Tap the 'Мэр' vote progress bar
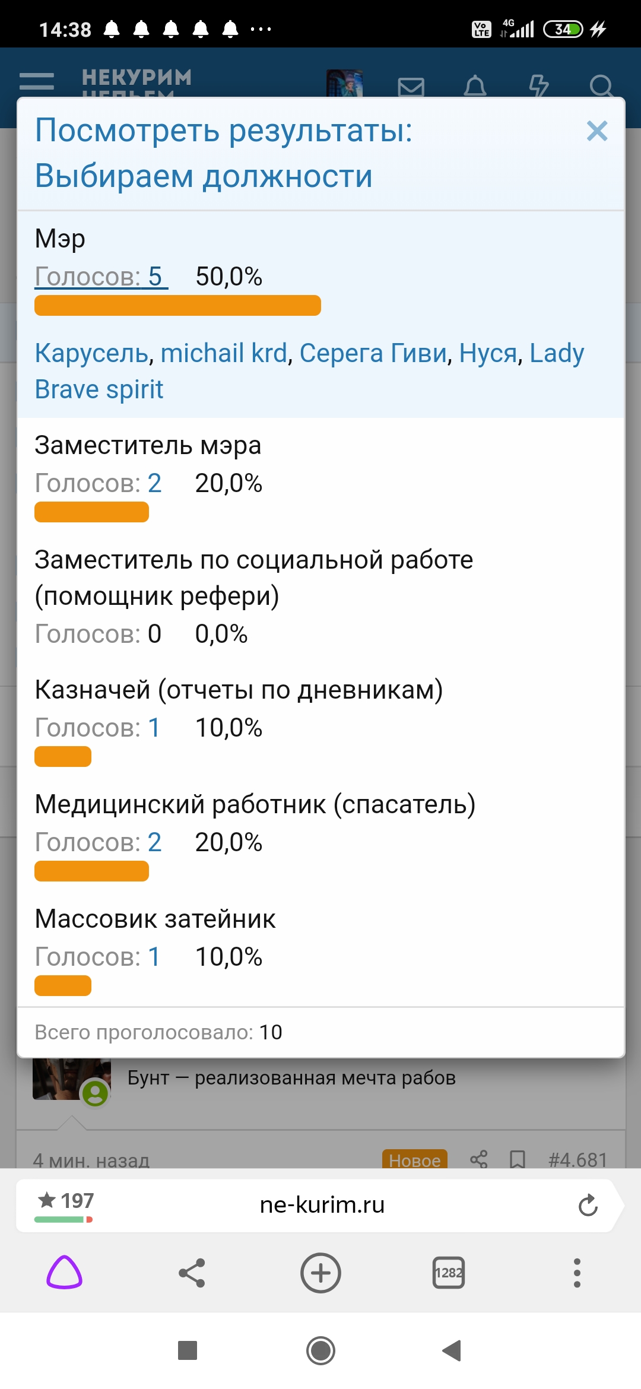 [177, 305]
